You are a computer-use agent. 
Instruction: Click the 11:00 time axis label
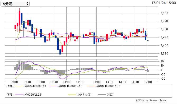67,82
